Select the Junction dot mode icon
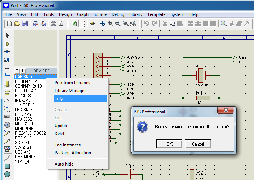 [7, 52]
